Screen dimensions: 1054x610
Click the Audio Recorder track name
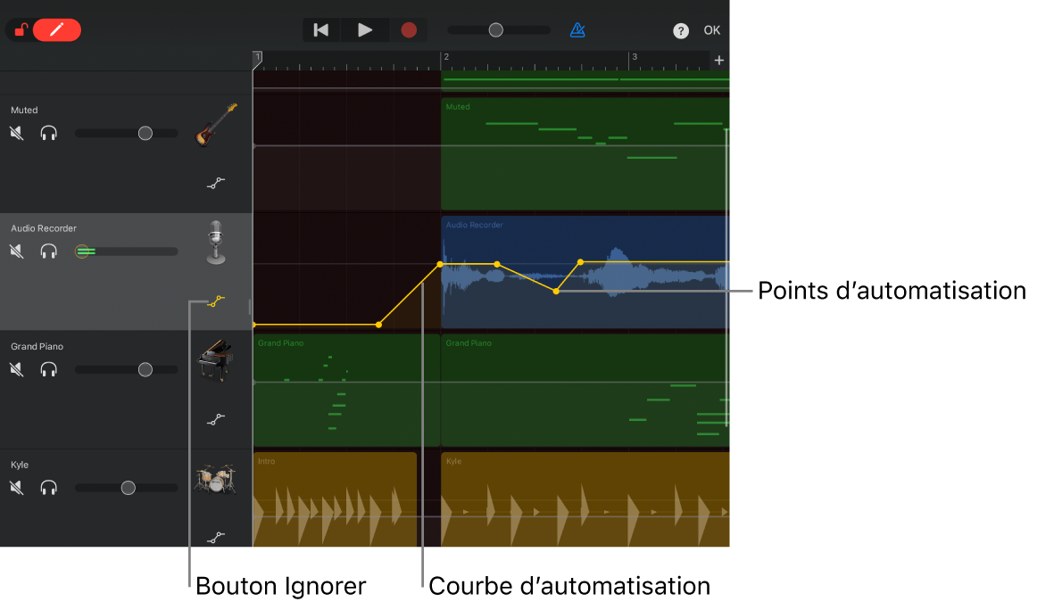pos(44,228)
